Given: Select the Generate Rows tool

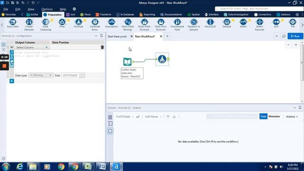Looking at the screenshot, I should click(x=95, y=25).
